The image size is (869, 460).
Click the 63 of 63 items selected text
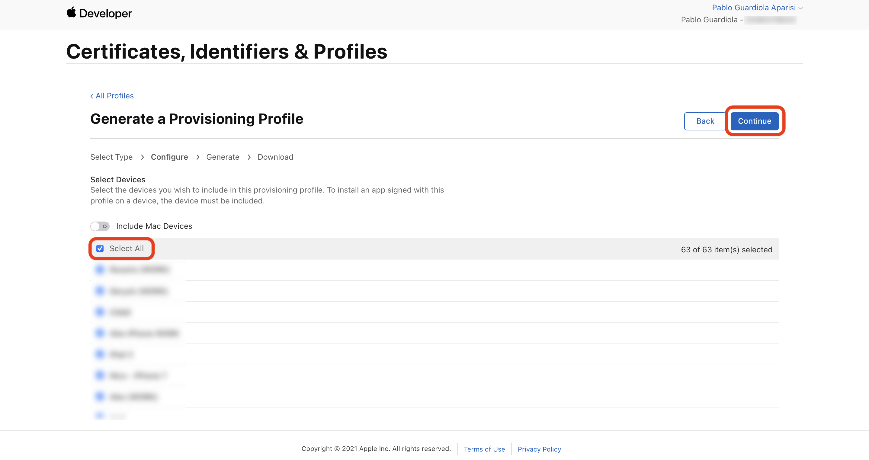click(x=726, y=250)
